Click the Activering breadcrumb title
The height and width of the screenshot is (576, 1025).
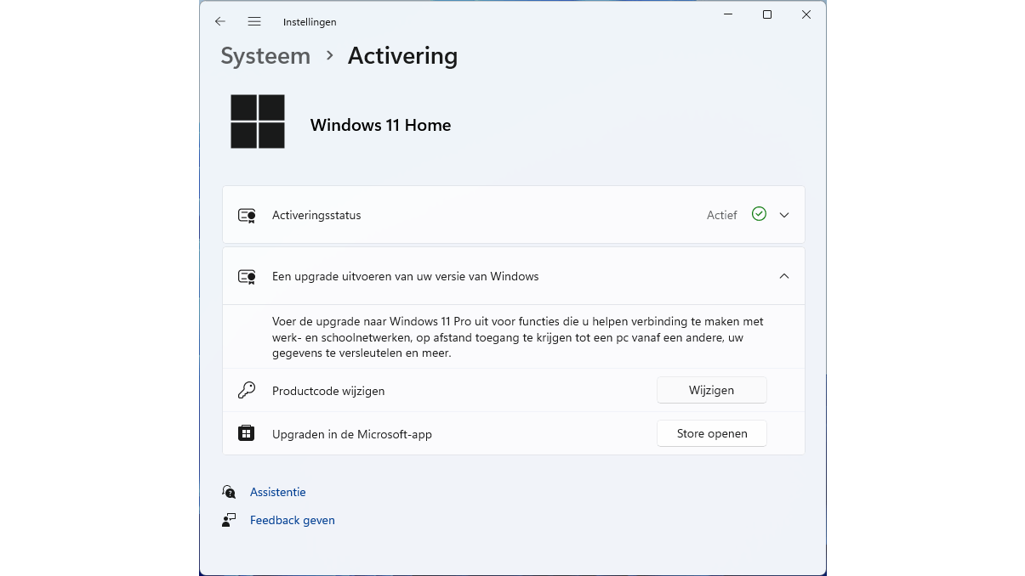tap(403, 56)
